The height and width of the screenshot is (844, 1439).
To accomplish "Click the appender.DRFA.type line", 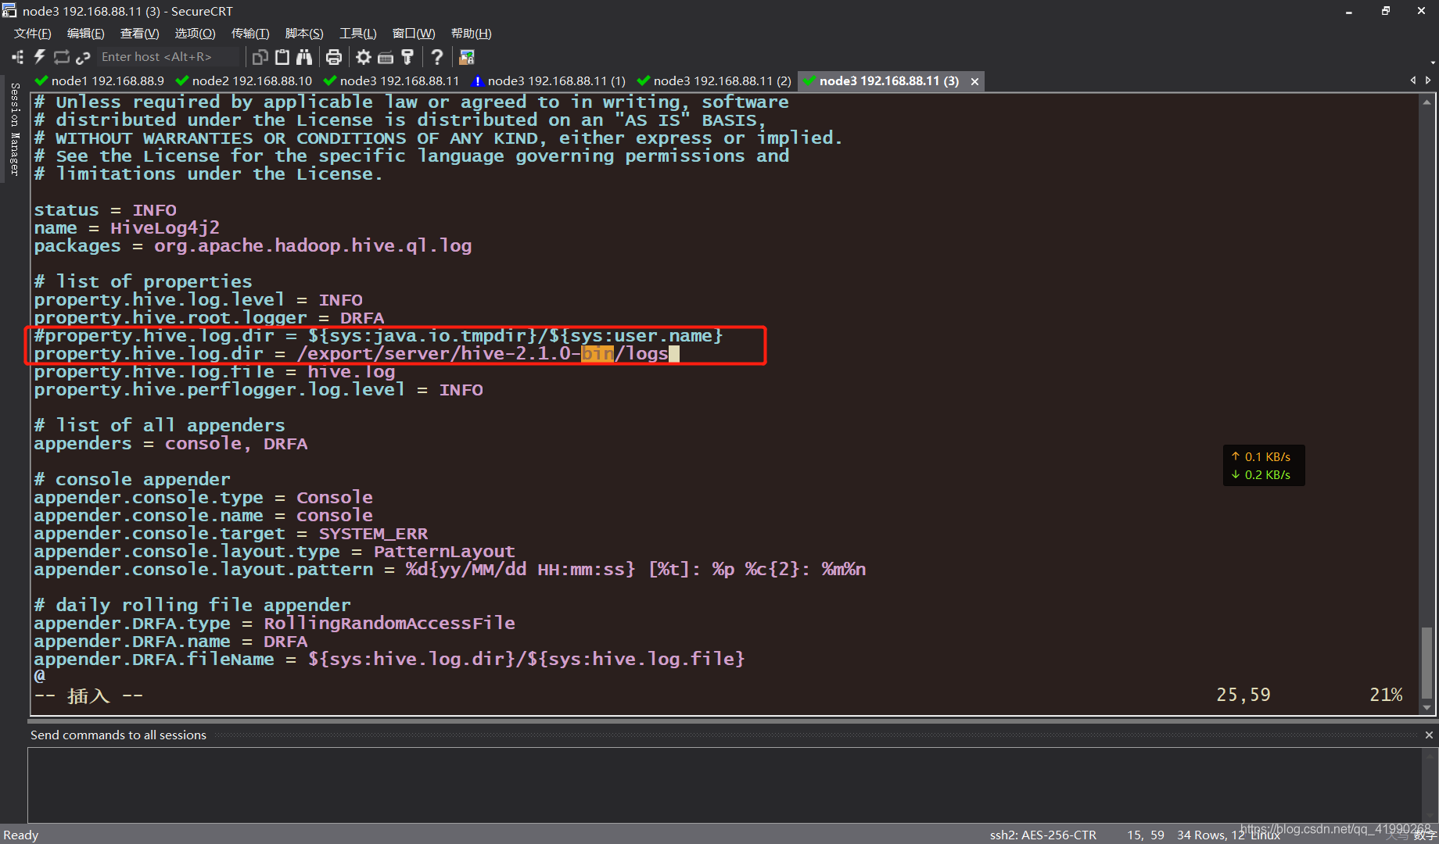I will (x=275, y=624).
